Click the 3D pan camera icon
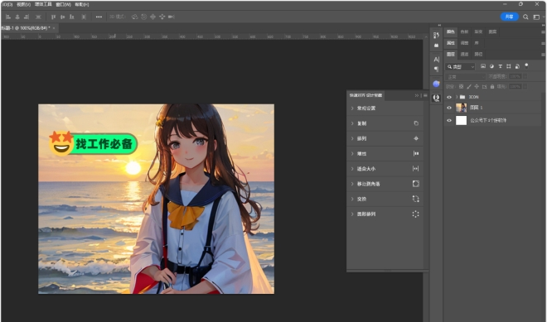Screen dimensions: 547x322 point(152,17)
